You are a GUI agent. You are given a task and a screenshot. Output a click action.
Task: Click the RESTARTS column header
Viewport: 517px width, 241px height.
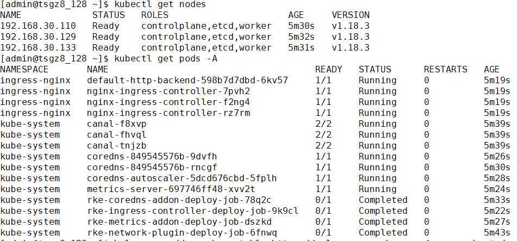coord(445,69)
